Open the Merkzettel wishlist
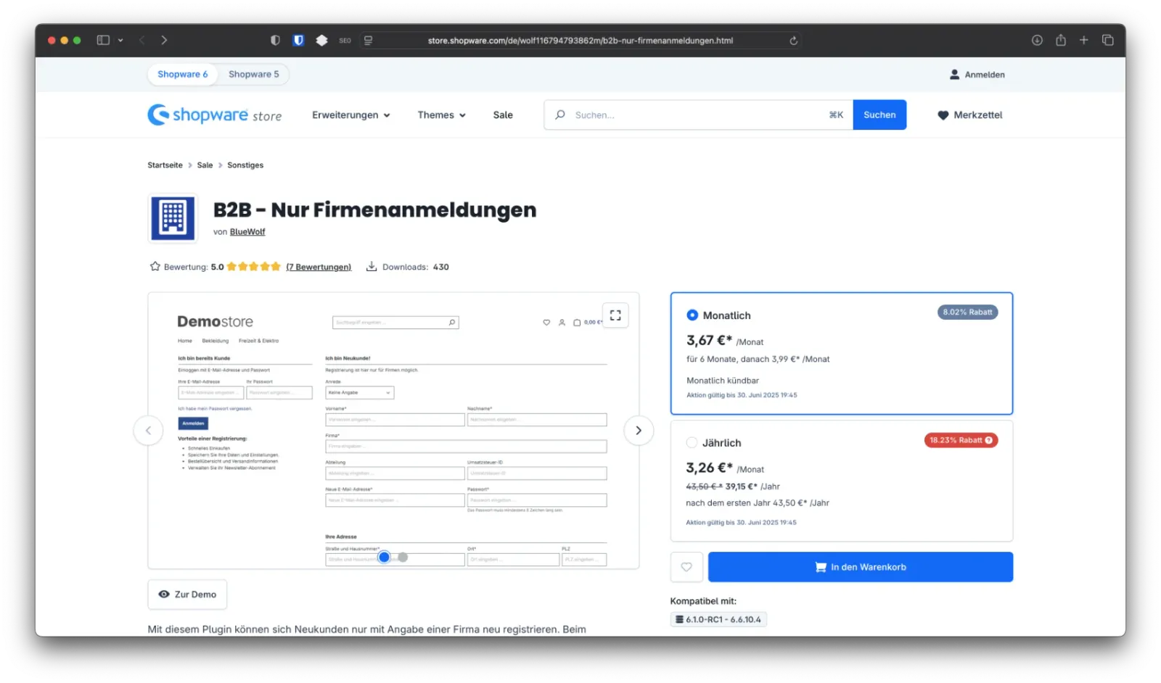1161x683 pixels. coord(969,115)
